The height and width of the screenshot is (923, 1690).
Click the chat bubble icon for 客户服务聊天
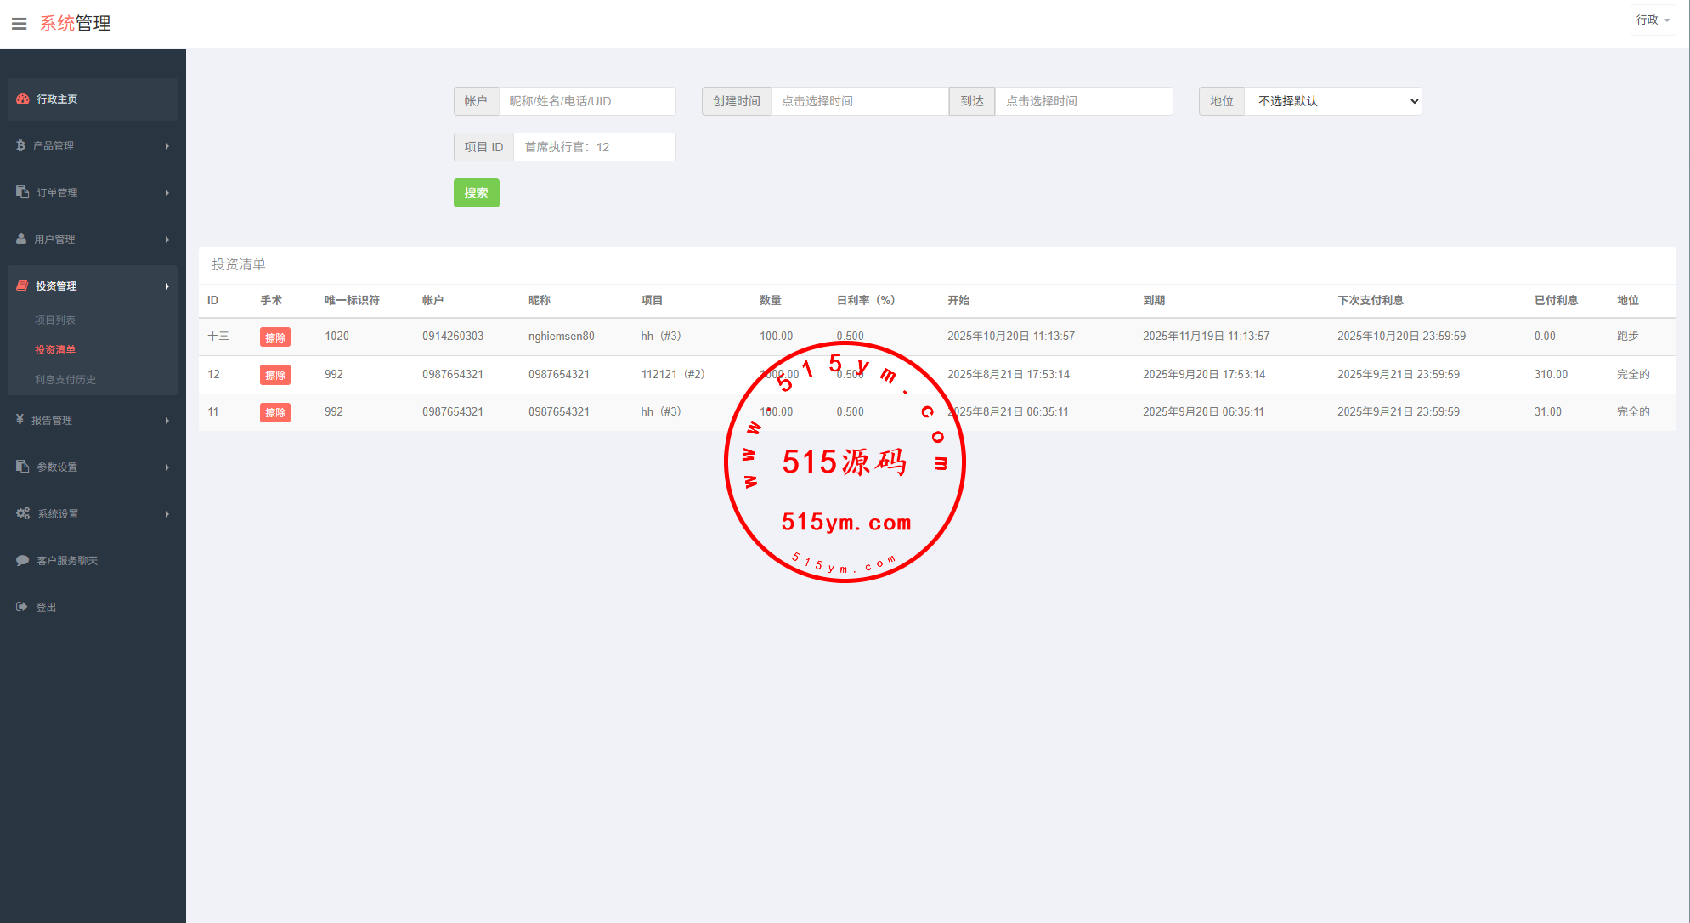[x=23, y=560]
